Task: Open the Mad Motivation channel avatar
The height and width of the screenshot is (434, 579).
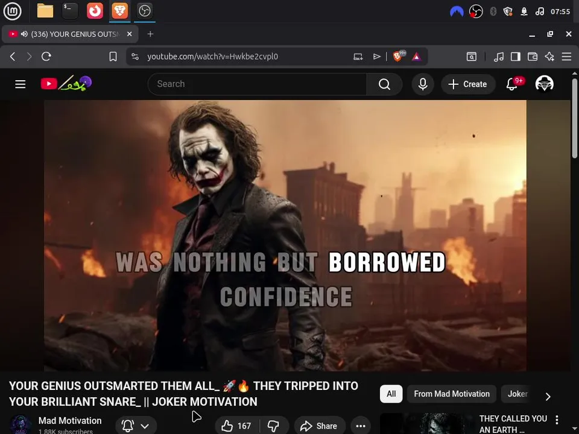Action: tap(20, 425)
